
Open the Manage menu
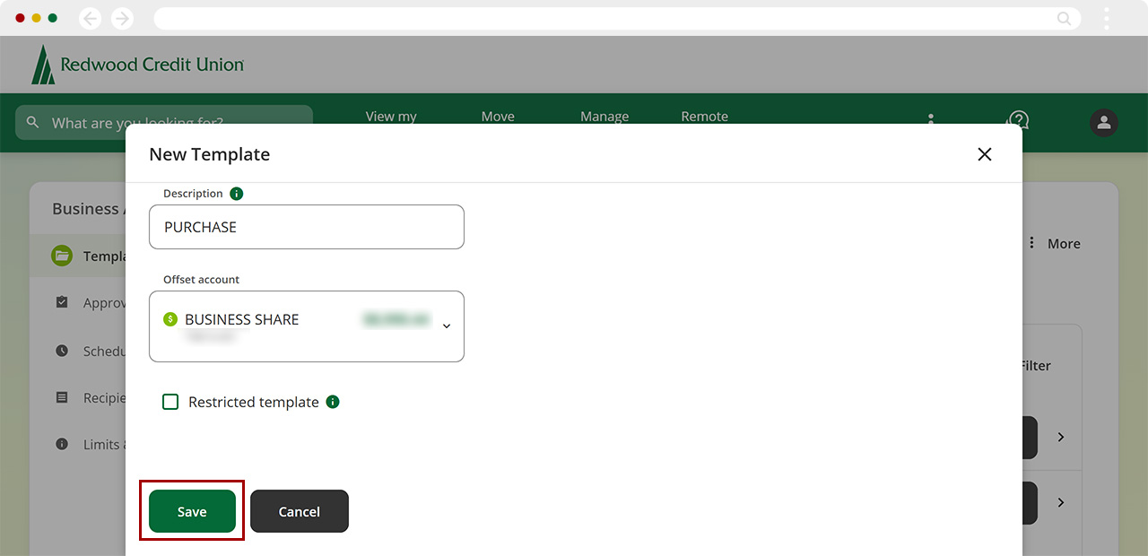coord(604,117)
